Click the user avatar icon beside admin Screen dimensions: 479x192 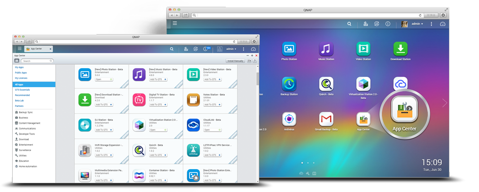click(x=219, y=49)
